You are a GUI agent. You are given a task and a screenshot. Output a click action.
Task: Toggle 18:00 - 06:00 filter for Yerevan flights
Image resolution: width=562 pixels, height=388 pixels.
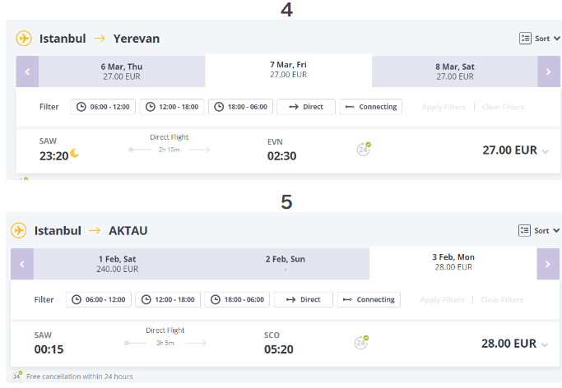240,107
